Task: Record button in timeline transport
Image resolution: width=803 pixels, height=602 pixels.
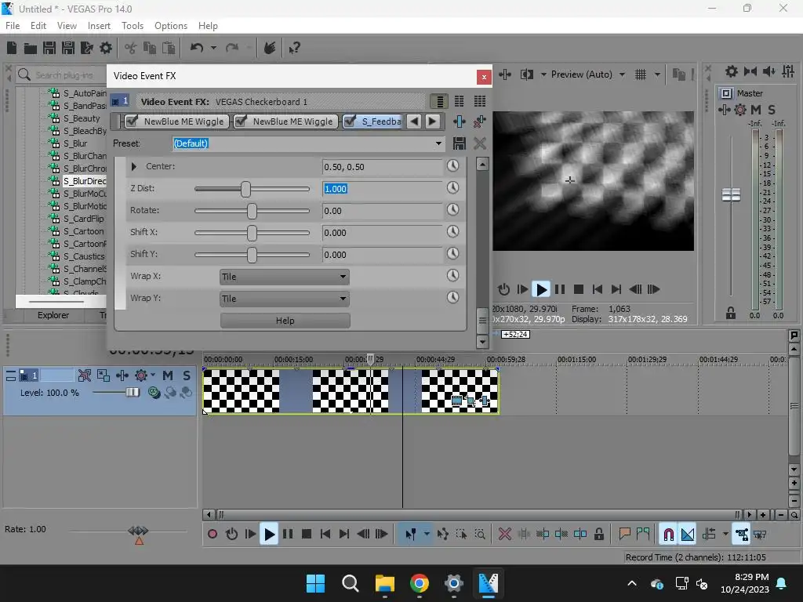Action: [213, 535]
